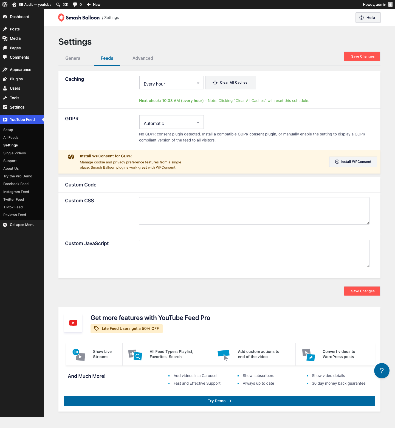The height and width of the screenshot is (428, 395).
Task: Click the Tools wrench icon
Action: point(5,98)
